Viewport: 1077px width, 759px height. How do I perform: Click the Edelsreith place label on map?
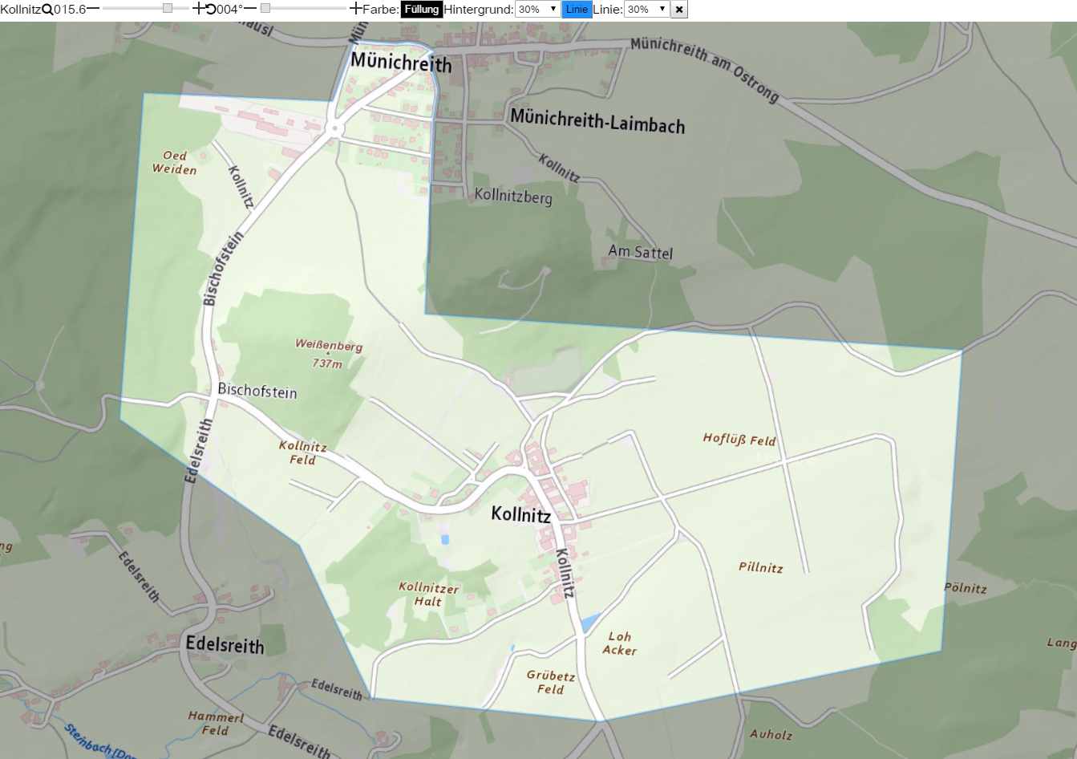[225, 645]
